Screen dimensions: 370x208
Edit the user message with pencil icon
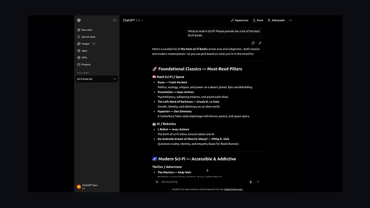click(x=260, y=43)
